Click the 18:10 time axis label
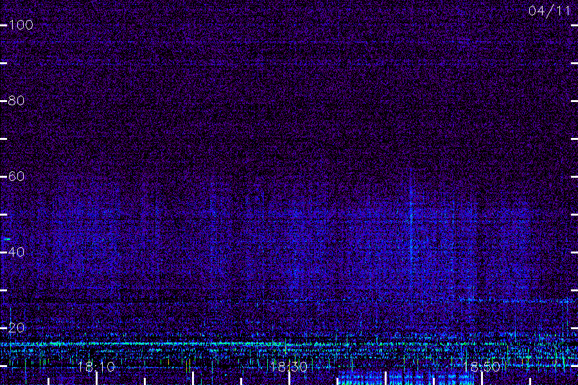Image resolution: width=578 pixels, height=385 pixels. point(96,366)
